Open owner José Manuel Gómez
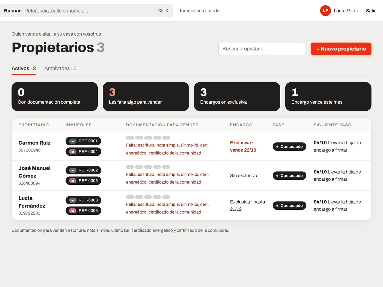 point(34,172)
